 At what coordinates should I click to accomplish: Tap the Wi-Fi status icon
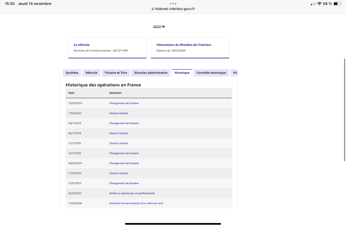[x=319, y=4]
